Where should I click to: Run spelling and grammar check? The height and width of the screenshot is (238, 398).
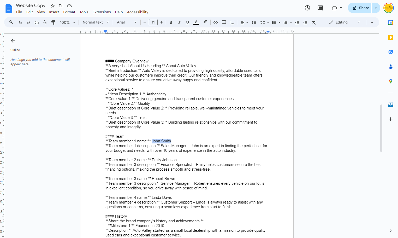[45, 22]
